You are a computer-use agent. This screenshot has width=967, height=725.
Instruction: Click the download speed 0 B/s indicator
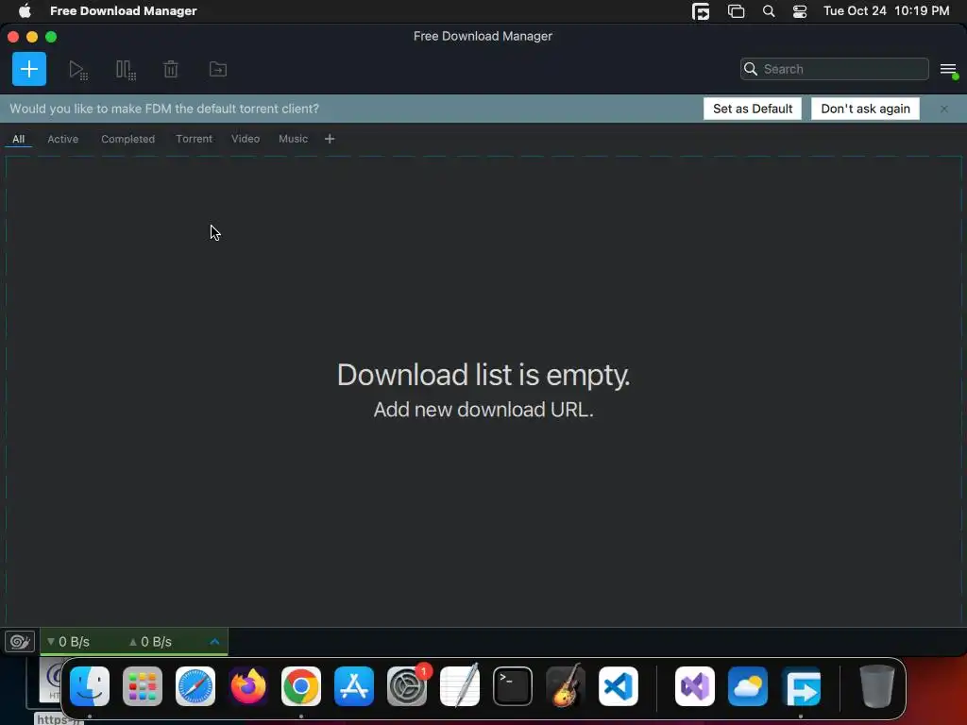click(68, 642)
